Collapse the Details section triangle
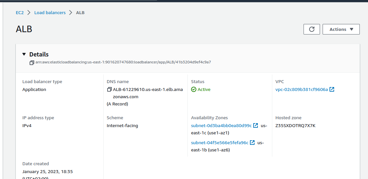The image size is (368, 179). click(x=24, y=54)
